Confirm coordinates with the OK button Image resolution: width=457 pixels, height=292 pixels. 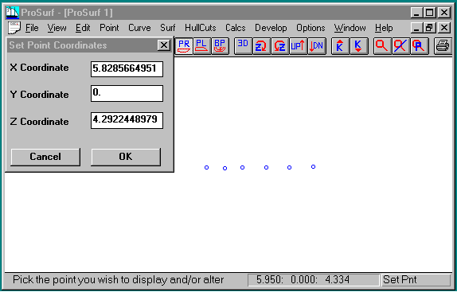(x=126, y=157)
